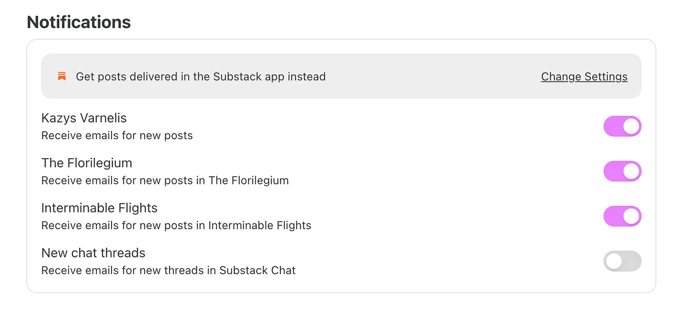
Task: Switch off Interminable Flights email toggle
Action: [x=622, y=216]
